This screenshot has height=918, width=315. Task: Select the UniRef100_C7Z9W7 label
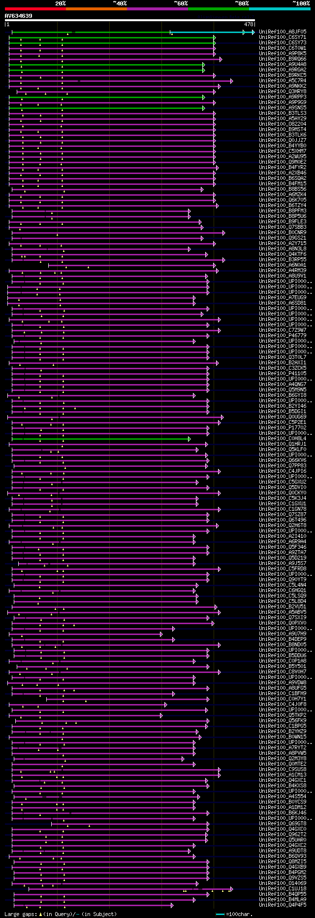283,330
